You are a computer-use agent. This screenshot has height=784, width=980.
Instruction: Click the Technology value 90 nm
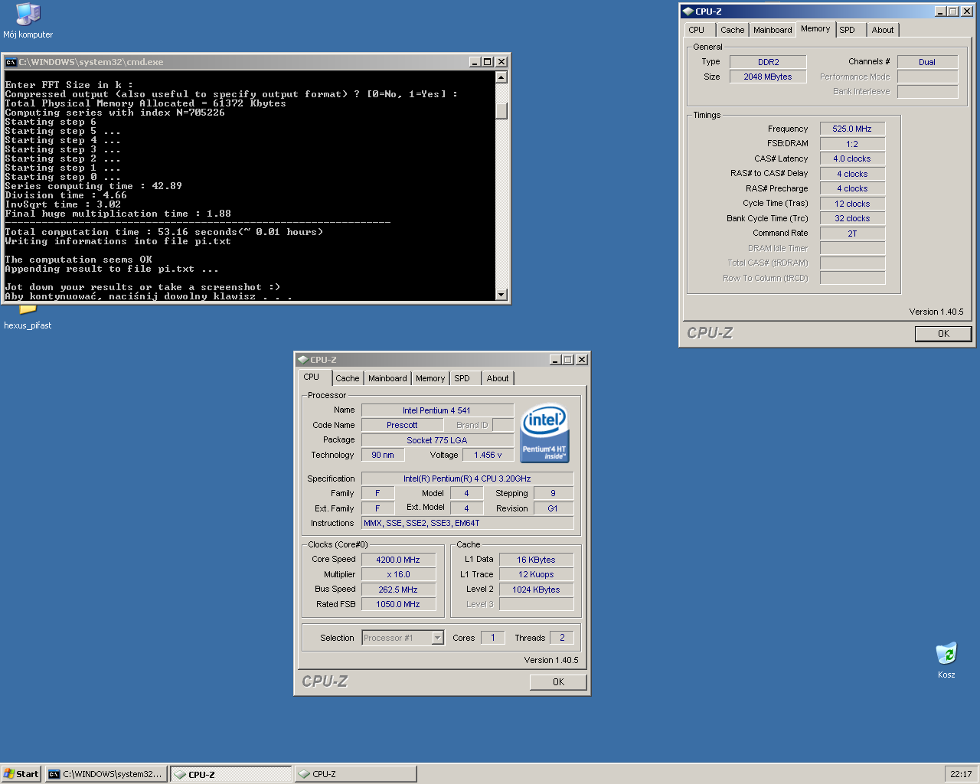(383, 455)
